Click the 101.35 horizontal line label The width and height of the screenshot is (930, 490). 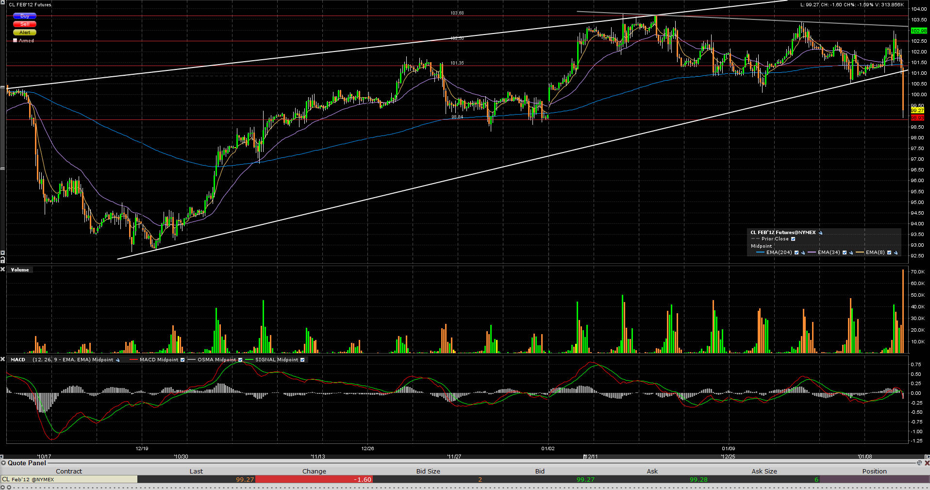457,63
